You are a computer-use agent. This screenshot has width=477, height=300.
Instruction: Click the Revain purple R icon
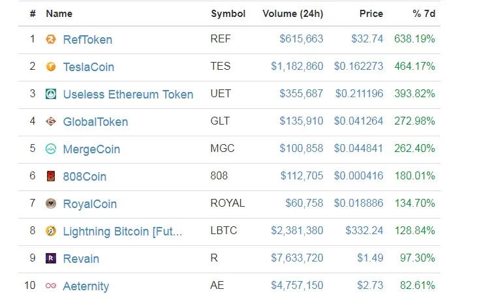(51, 258)
